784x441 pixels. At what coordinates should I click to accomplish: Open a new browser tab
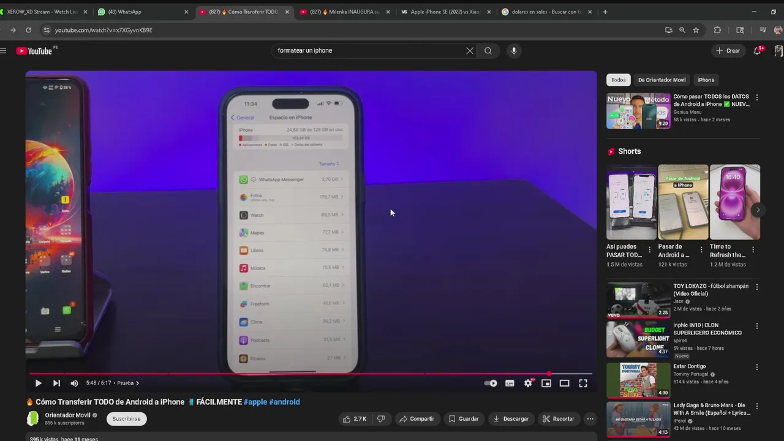[605, 12]
